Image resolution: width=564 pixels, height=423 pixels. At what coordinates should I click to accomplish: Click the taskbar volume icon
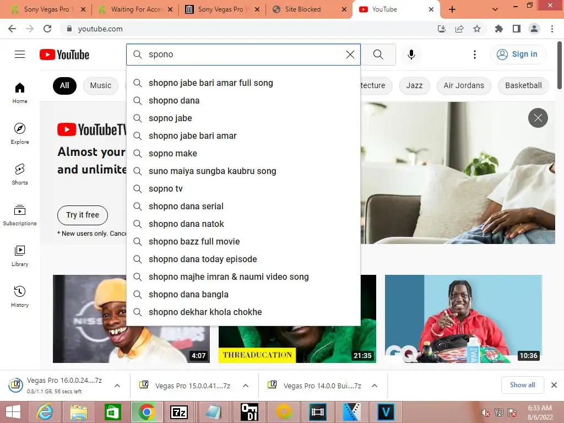(x=486, y=413)
